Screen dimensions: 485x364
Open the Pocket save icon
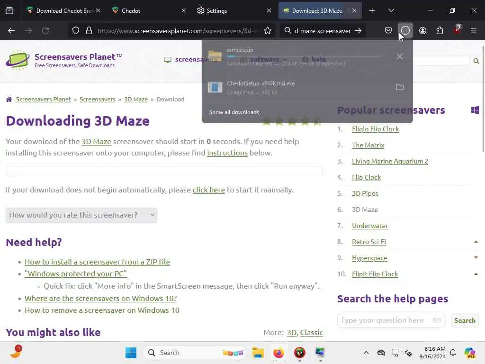pyautogui.click(x=388, y=31)
